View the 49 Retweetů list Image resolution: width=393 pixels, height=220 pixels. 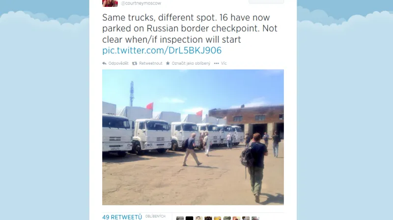pos(122,217)
